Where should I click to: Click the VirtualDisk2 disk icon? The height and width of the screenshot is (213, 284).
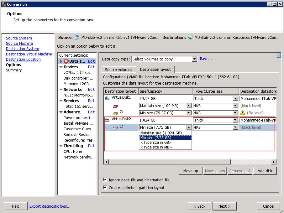coord(107,120)
